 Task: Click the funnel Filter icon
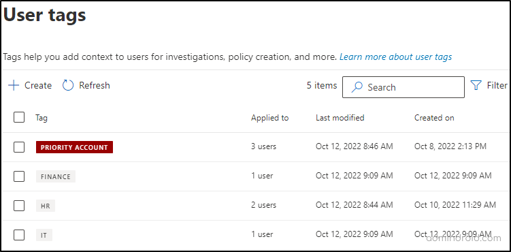[476, 86]
